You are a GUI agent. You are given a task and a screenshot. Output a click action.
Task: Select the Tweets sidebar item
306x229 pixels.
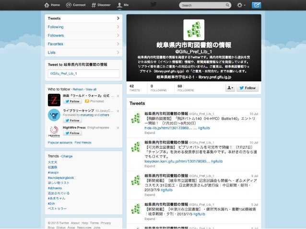(x=83, y=18)
